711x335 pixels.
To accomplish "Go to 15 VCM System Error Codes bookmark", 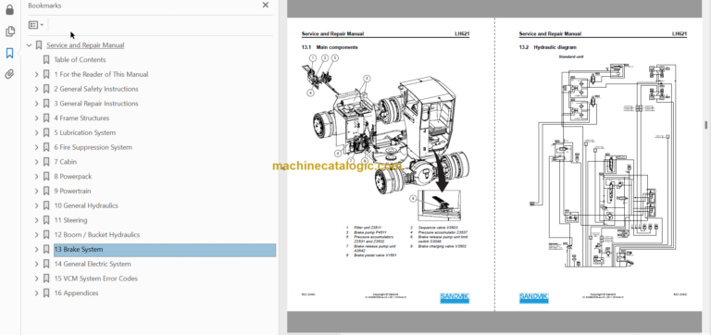I will point(95,279).
